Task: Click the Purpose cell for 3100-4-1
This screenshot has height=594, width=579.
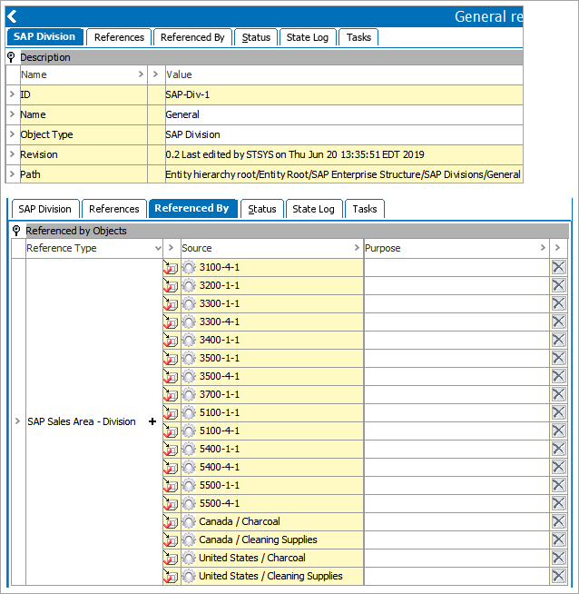Action: [x=456, y=267]
